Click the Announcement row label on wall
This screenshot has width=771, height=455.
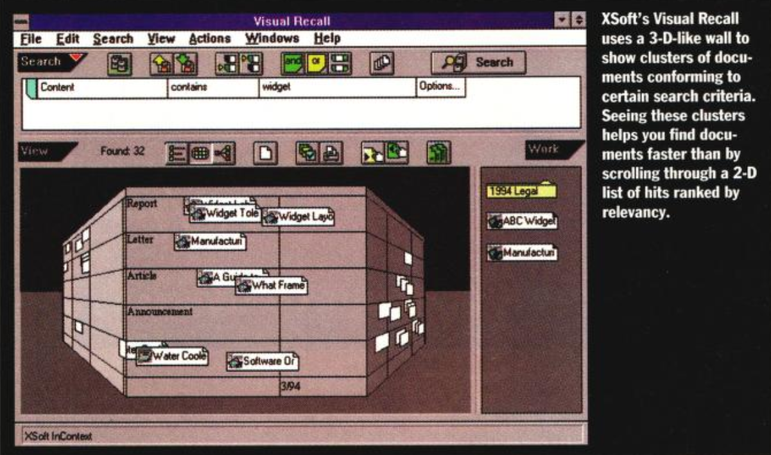(x=160, y=312)
